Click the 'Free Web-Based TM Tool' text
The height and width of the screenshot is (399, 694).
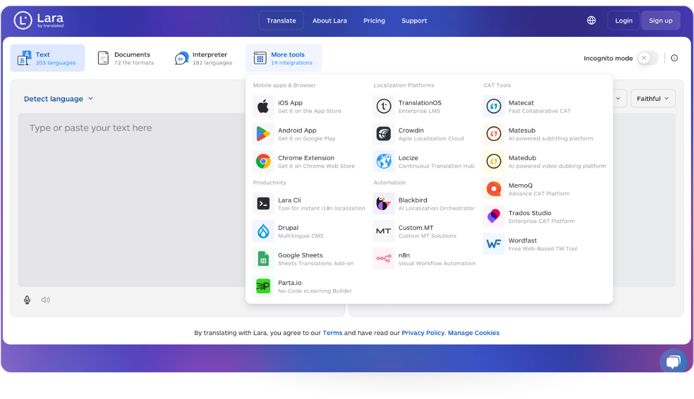click(x=543, y=248)
